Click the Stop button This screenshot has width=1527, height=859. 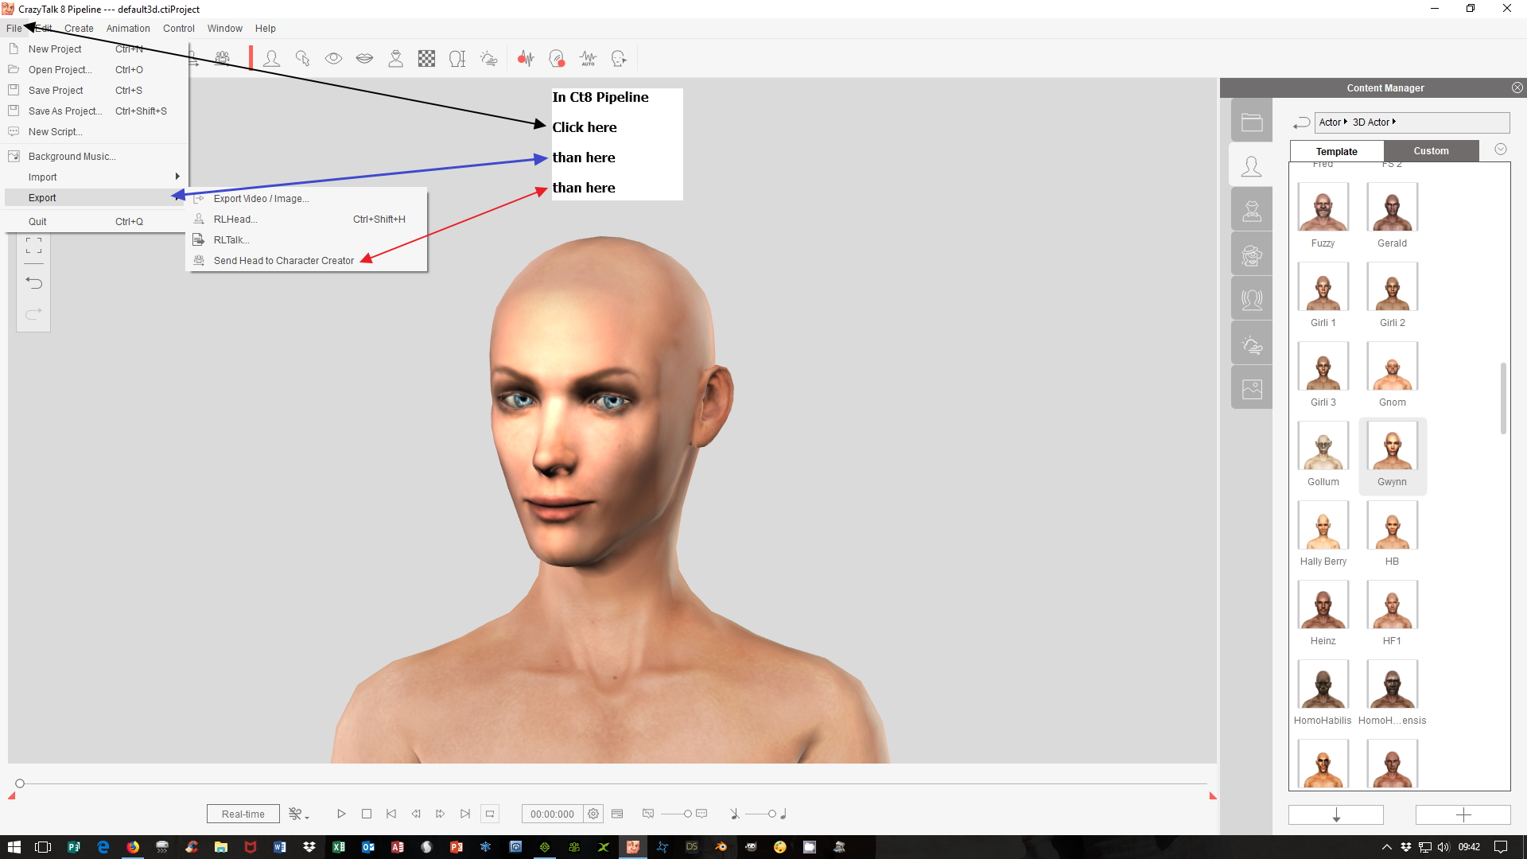(x=367, y=814)
